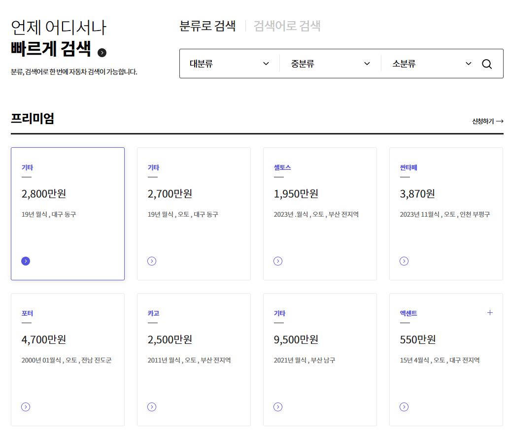Click the '15년 4월식 , 오토 , 대구 전지역' details

[x=440, y=360]
